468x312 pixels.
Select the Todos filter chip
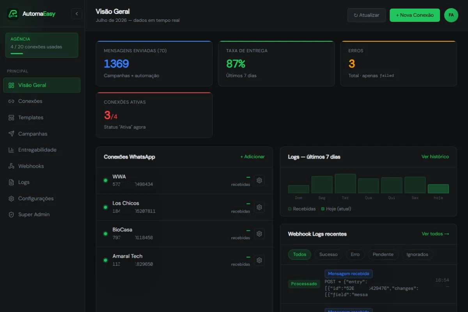300,254
